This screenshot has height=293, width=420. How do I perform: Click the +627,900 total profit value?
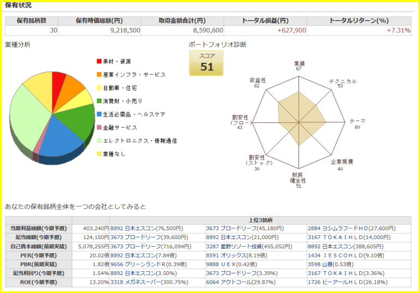(291, 31)
